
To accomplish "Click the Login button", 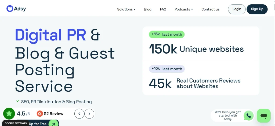I will point(237,9).
